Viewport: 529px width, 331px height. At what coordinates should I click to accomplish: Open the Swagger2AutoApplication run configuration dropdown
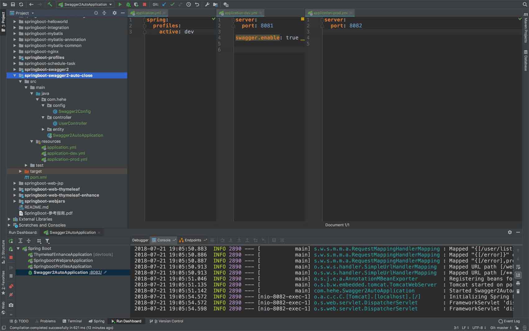(85, 4)
